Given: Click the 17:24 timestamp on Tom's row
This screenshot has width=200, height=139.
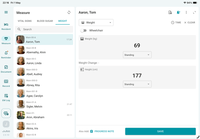Looking at the screenshot, I should (x=69, y=39).
